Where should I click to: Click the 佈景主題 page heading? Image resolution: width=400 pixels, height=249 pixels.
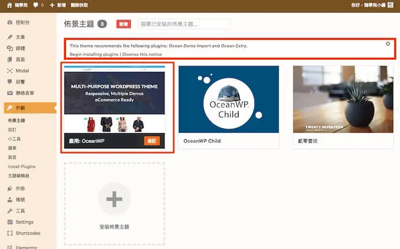coord(79,24)
